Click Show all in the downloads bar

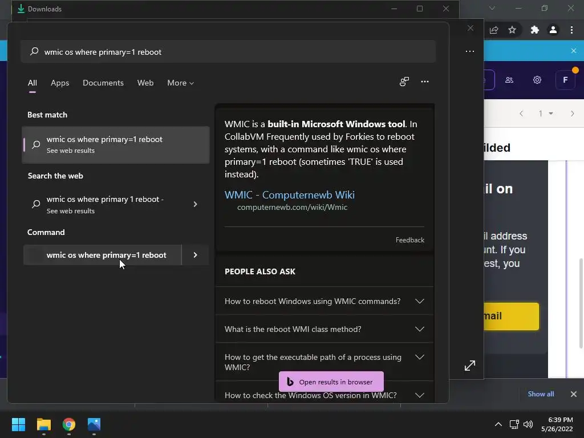point(541,394)
